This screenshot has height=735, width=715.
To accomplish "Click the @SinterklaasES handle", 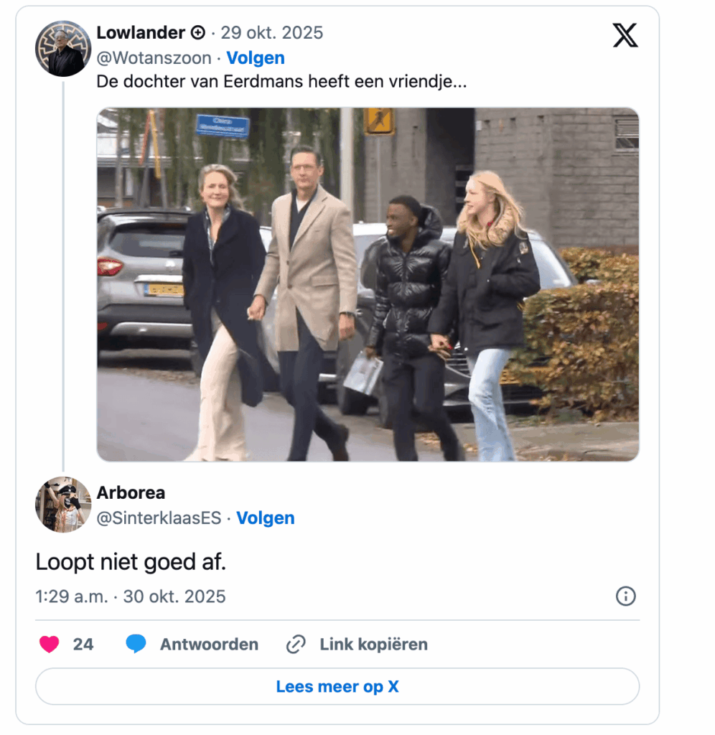I will 159,518.
